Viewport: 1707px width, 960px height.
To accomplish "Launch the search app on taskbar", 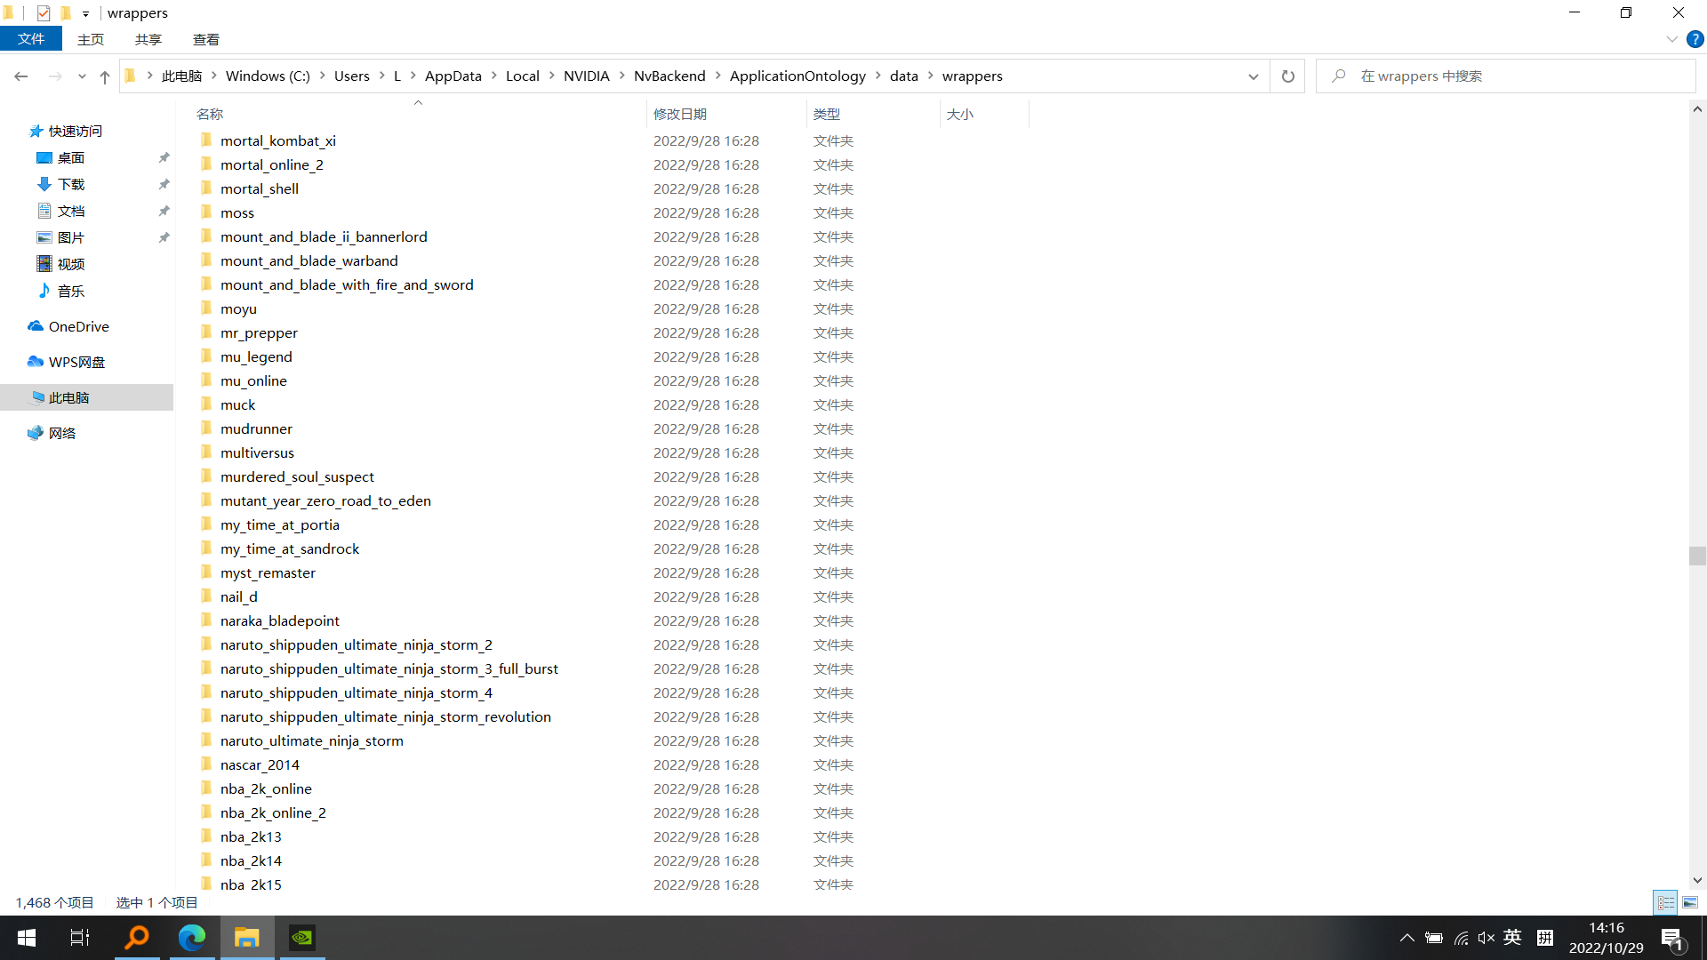I will tap(137, 938).
